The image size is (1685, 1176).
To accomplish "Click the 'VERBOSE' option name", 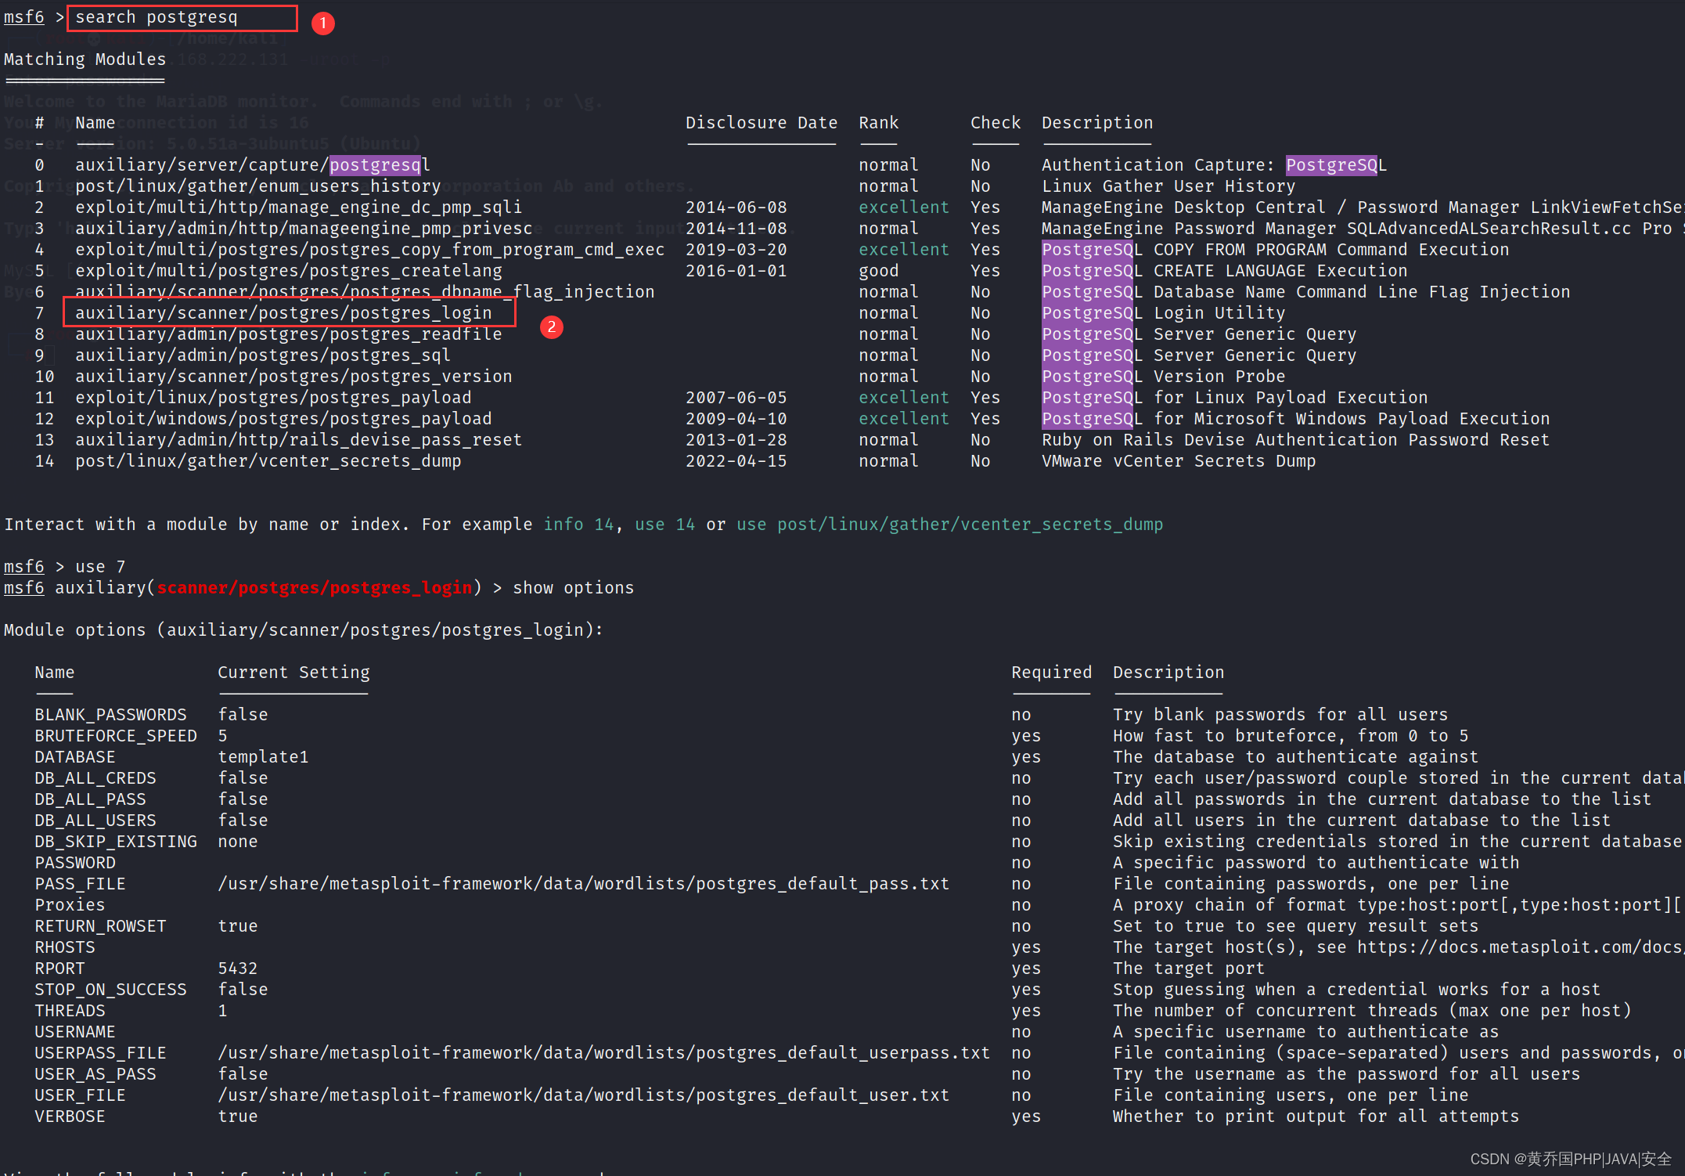I will point(70,1116).
